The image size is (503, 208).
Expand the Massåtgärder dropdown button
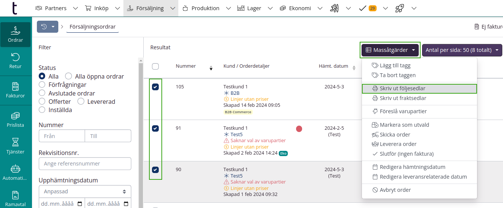[390, 50]
